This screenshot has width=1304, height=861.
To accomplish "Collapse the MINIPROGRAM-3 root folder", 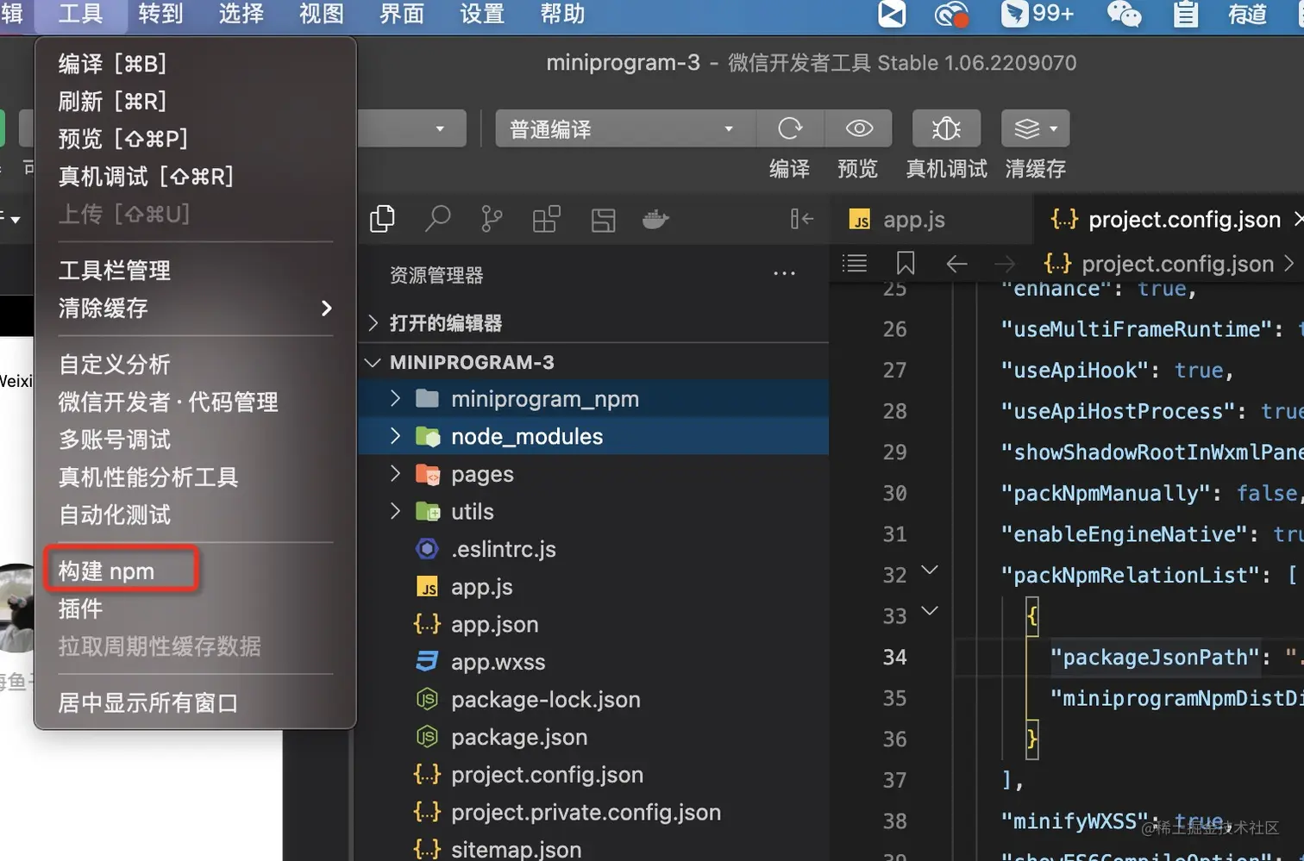I will point(595,362).
